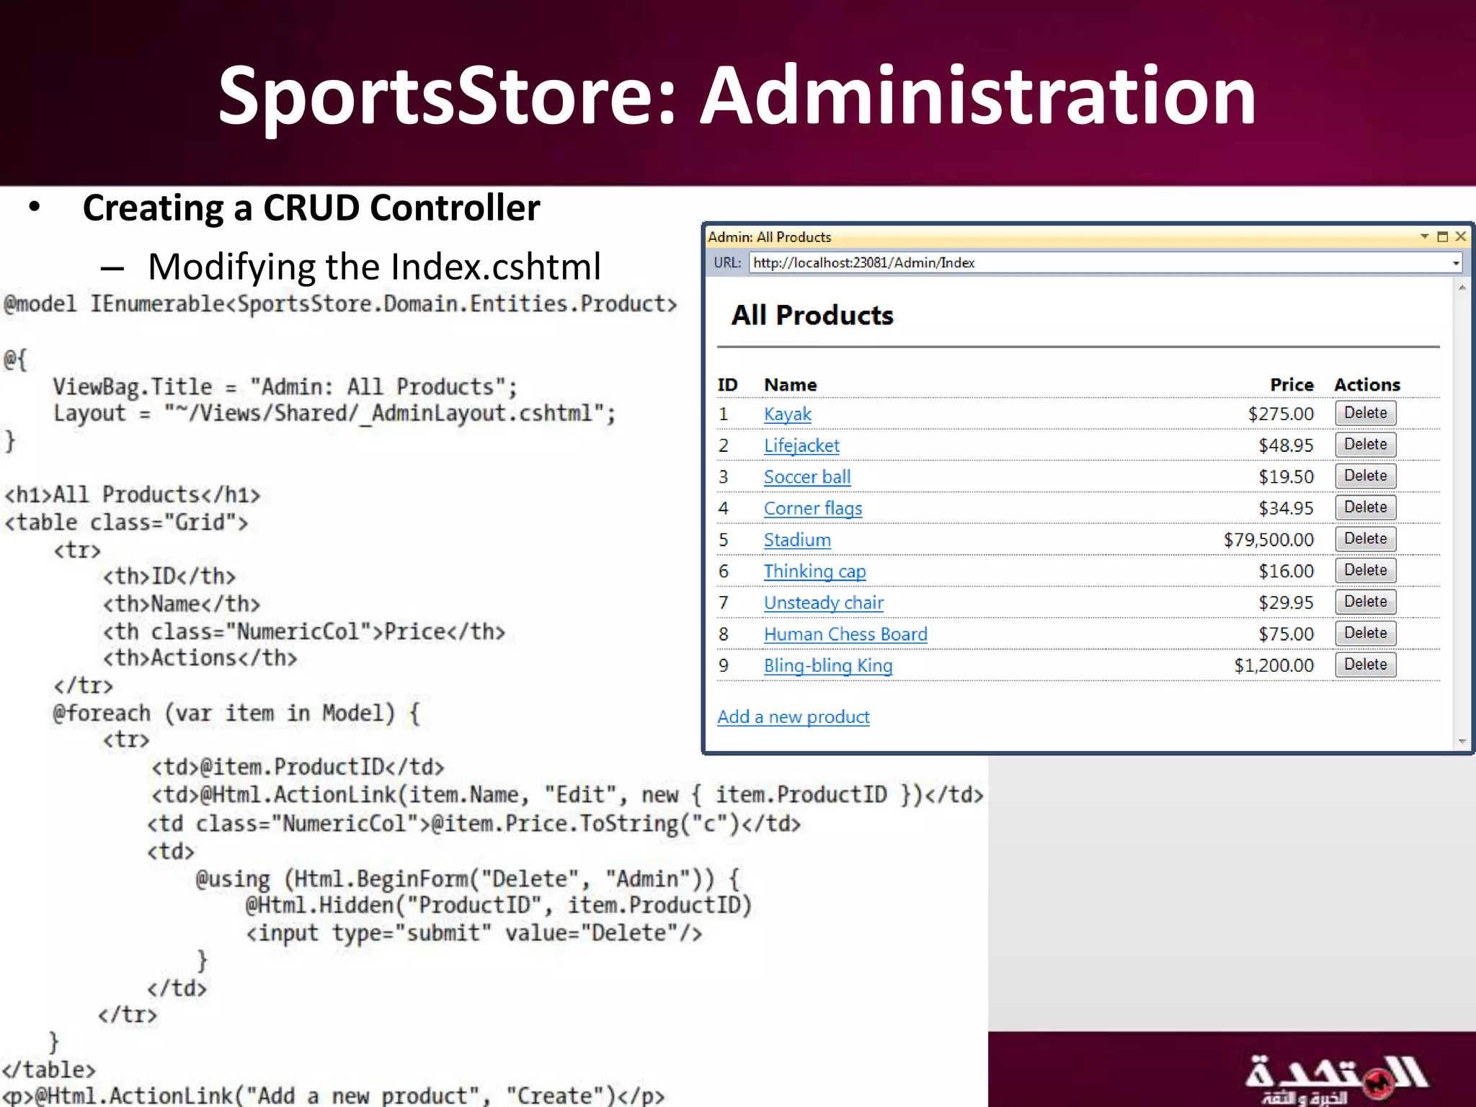This screenshot has width=1476, height=1107.
Task: Delete the Soccer ball product
Action: click(1365, 476)
